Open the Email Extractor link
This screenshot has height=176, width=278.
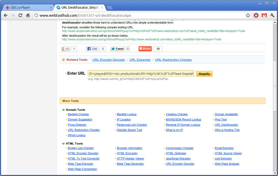point(224,148)
